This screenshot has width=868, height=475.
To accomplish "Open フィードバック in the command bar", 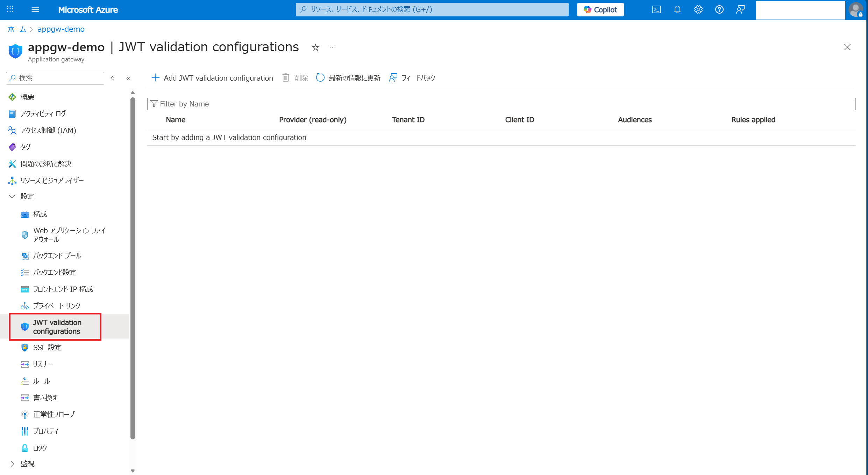I will pos(412,78).
